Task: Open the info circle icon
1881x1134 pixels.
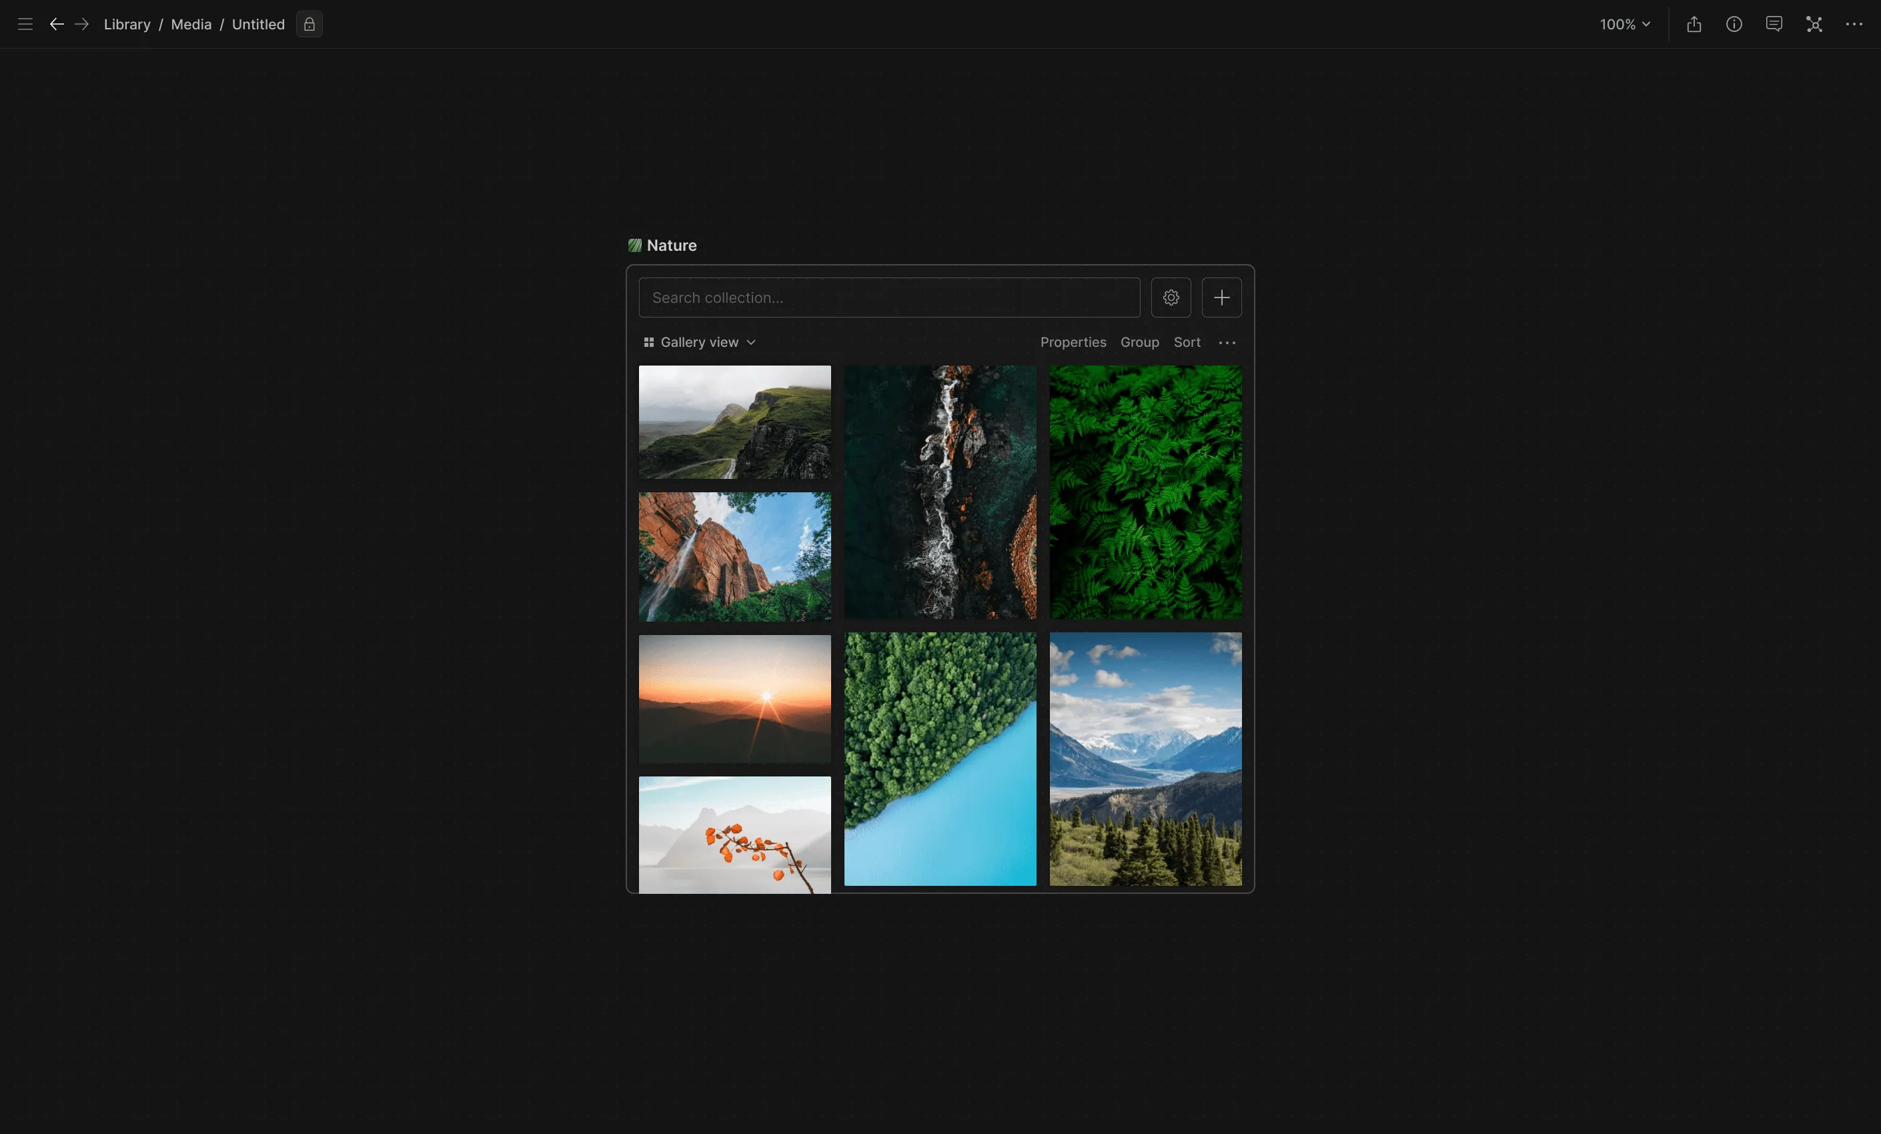Action: [x=1734, y=25]
